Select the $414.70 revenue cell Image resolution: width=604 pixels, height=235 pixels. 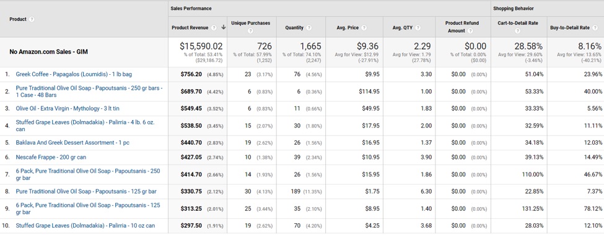191,174
